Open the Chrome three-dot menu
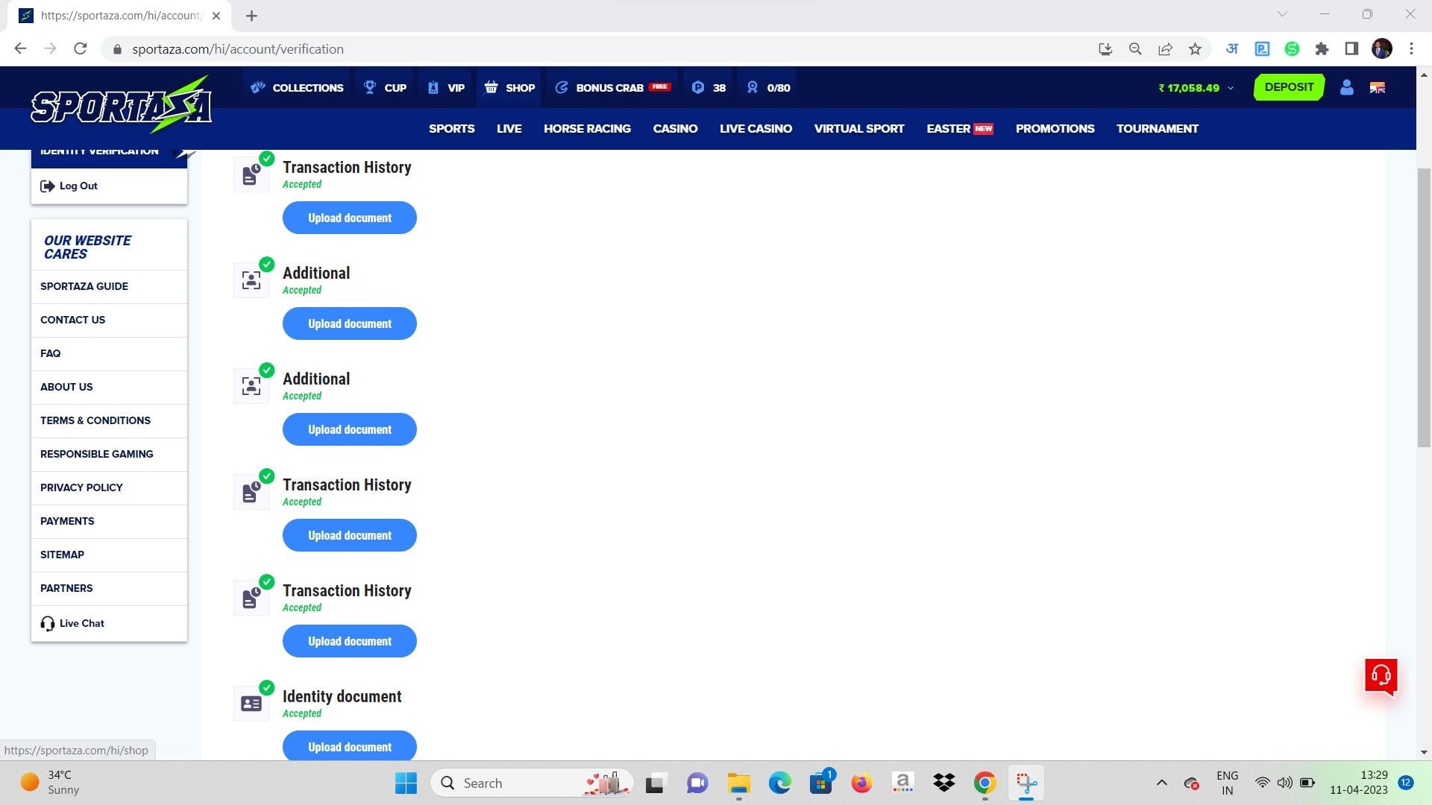Screen dimensions: 1432x805 1411,49
